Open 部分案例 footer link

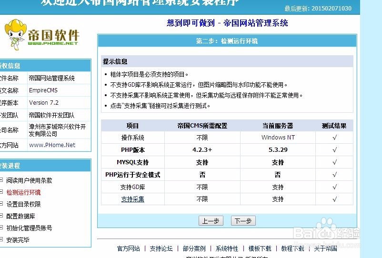[194, 248]
